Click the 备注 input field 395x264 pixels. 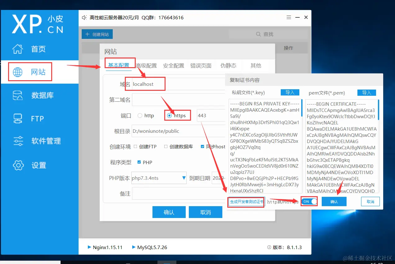[179, 193]
